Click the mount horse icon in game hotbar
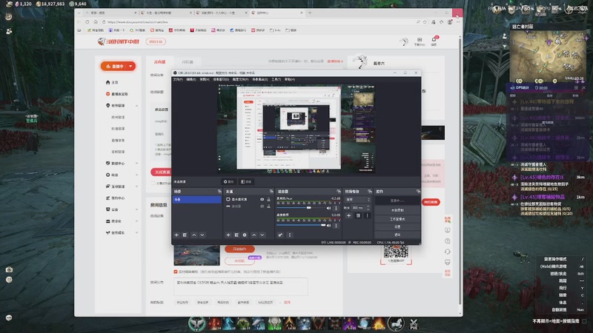This screenshot has height=333, width=593. pyautogui.click(x=396, y=323)
